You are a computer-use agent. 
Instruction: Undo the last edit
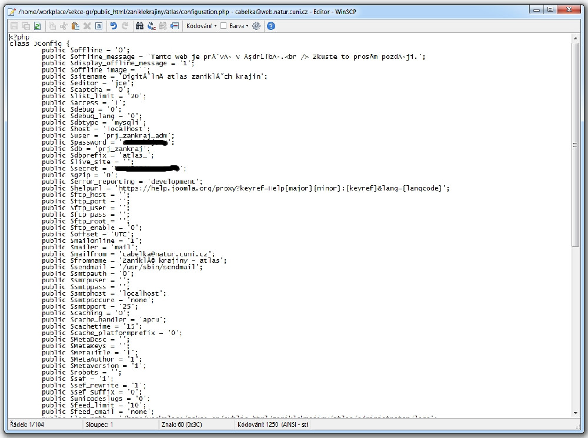(114, 26)
